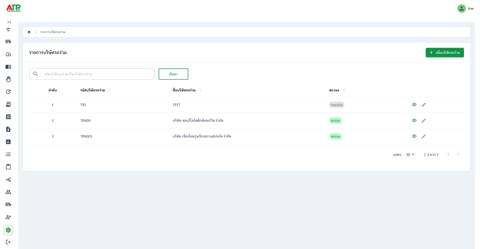480x249 pixels.
Task: Click the open book sidebar icon
Action: [8, 67]
